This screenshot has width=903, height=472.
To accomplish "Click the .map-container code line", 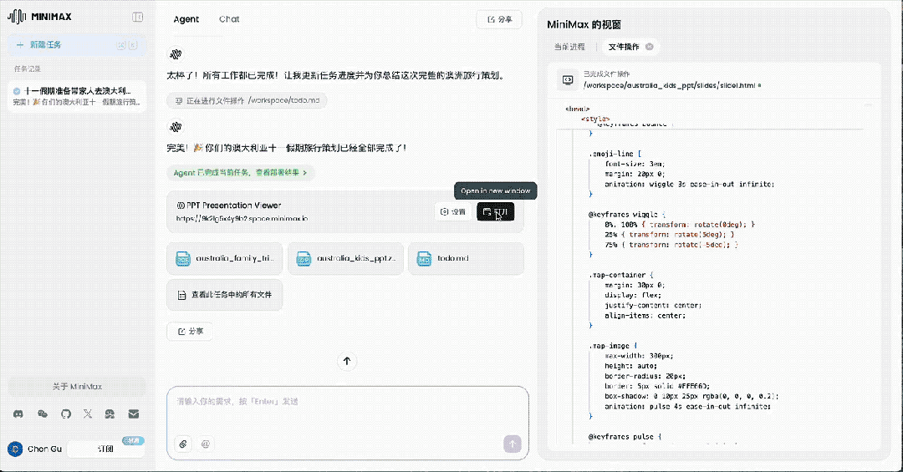I will 620,275.
